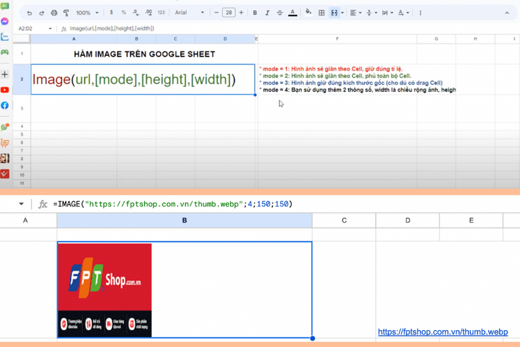This screenshot has width=520, height=347.
Task: Click the Redo icon in toolbar
Action: point(42,13)
